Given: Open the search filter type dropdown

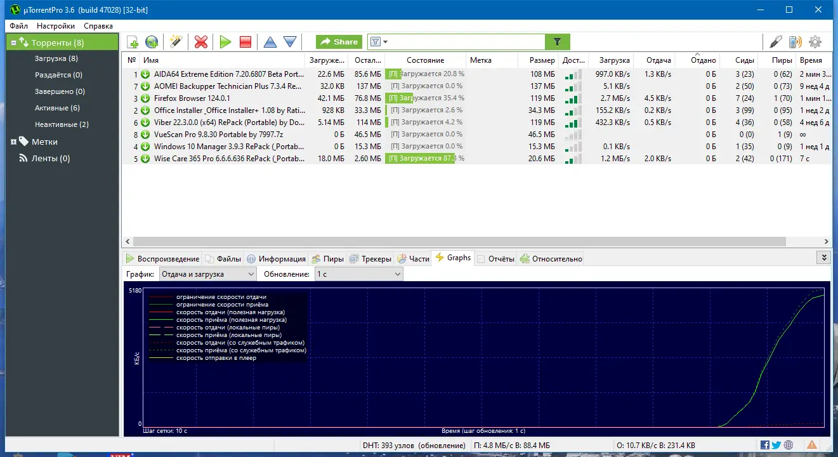Looking at the screenshot, I should (x=379, y=42).
